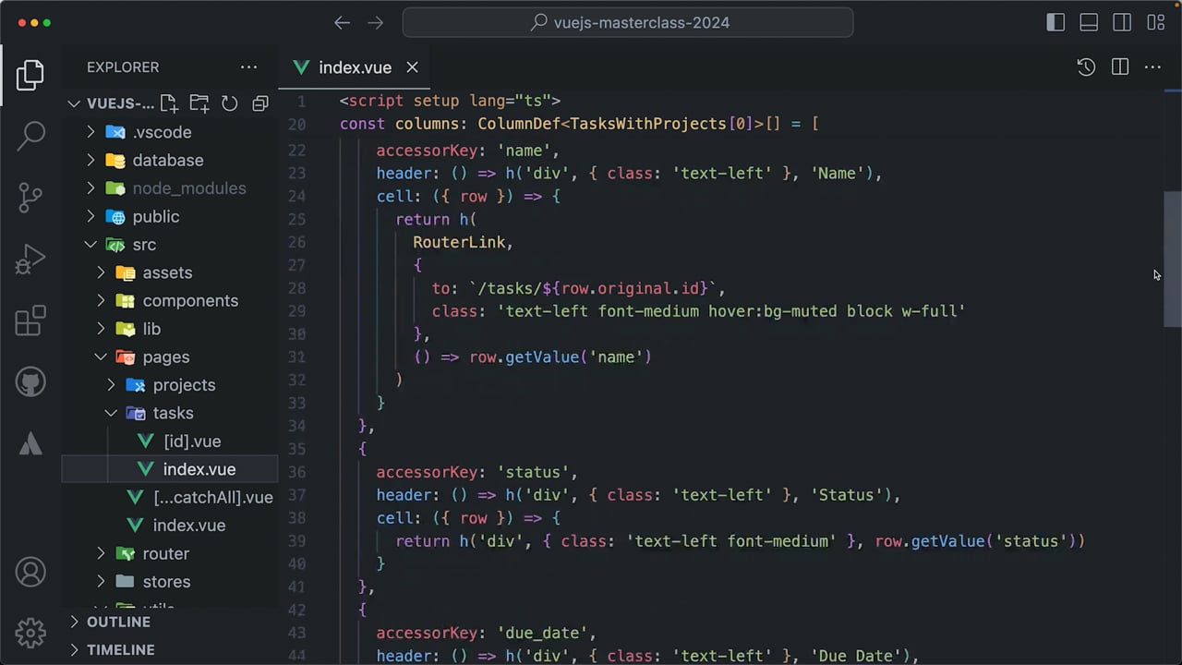Expand the database folder

[x=170, y=160]
